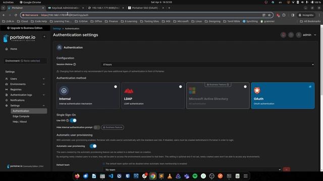
Task: Expand the Users sidebar chevron
Action: [x=44, y=79]
